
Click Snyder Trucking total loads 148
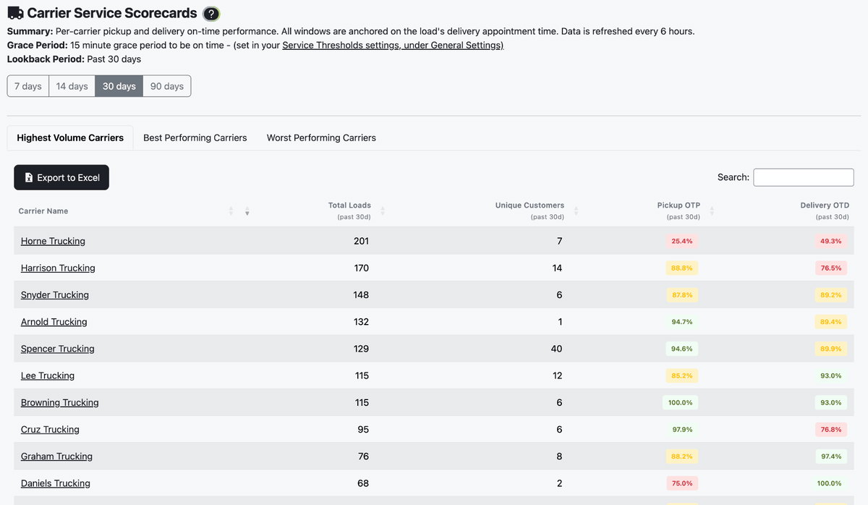tap(361, 294)
